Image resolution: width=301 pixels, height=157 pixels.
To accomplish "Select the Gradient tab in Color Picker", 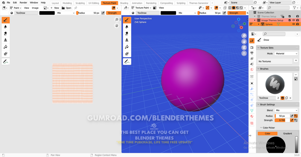I will coord(287,134).
